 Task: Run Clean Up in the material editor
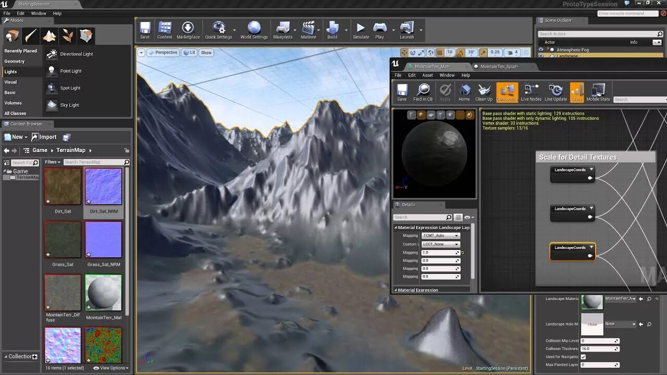click(484, 92)
